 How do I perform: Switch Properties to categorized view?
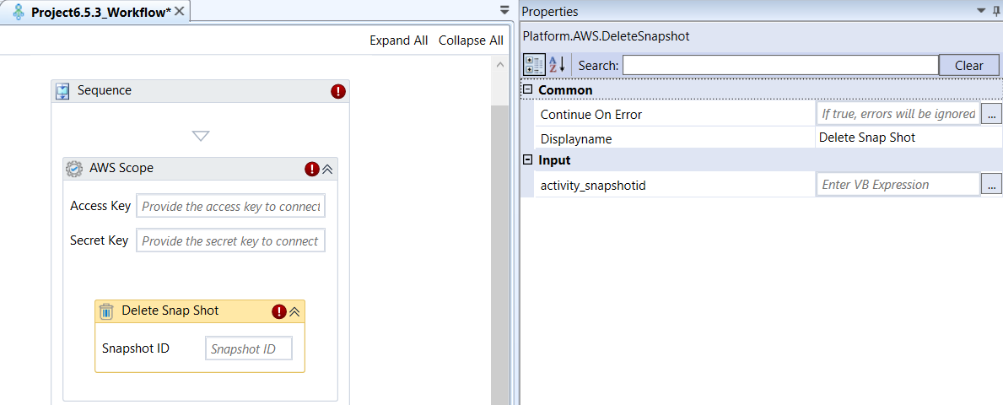pos(535,65)
